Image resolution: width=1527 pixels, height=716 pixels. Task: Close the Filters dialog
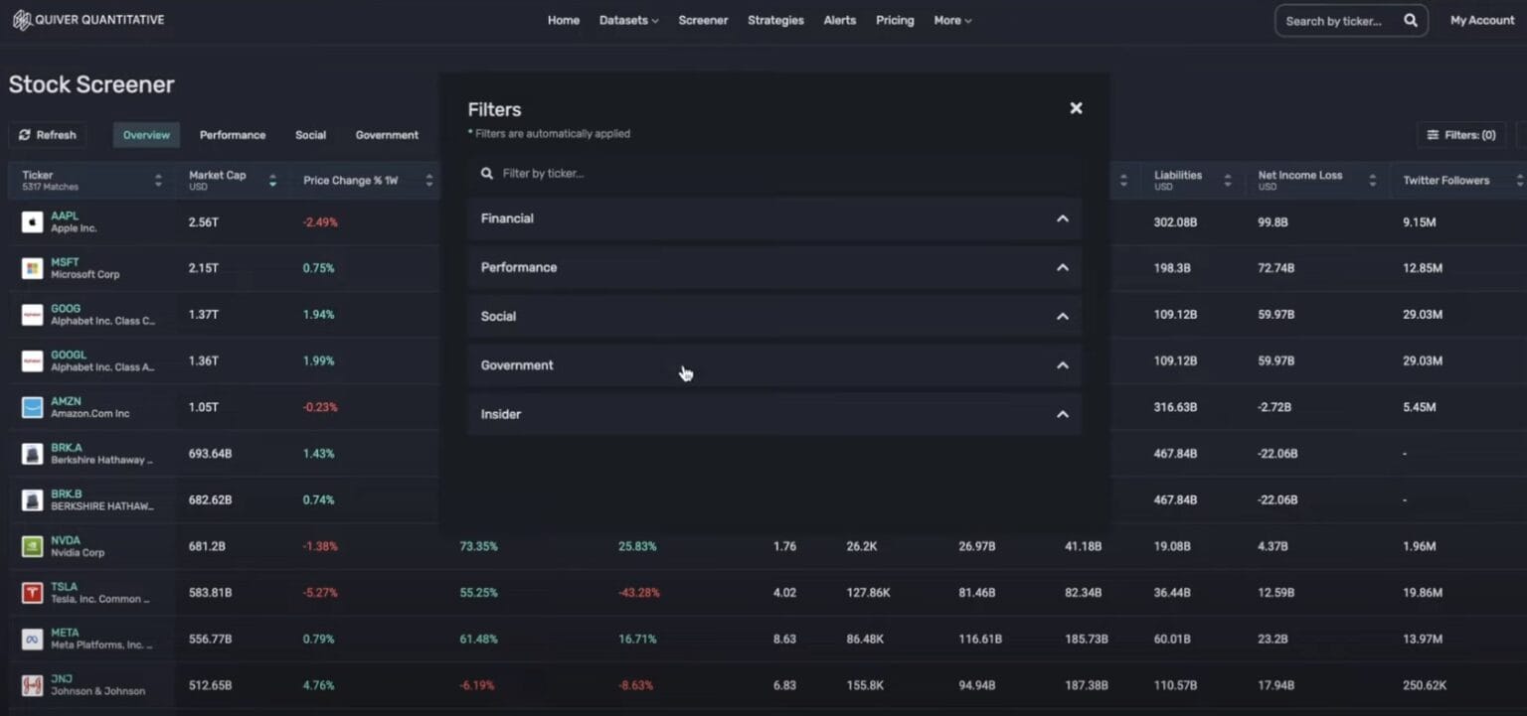point(1076,107)
